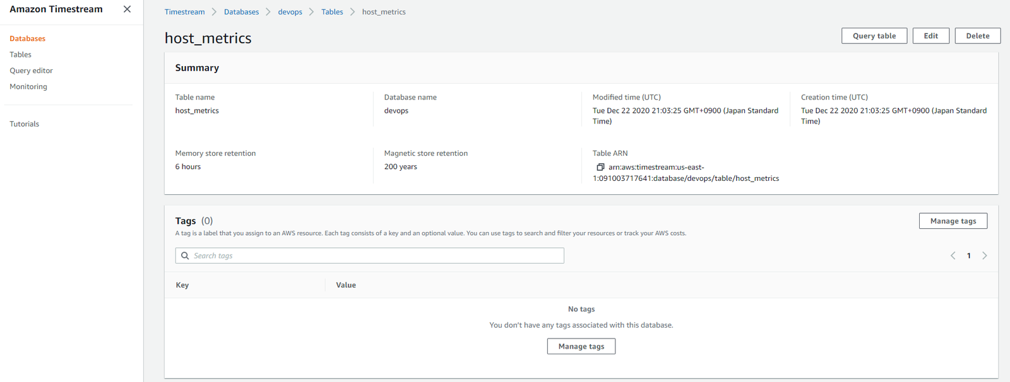The width and height of the screenshot is (1010, 382).
Task: Open Databases in the sidebar
Action: (28, 38)
